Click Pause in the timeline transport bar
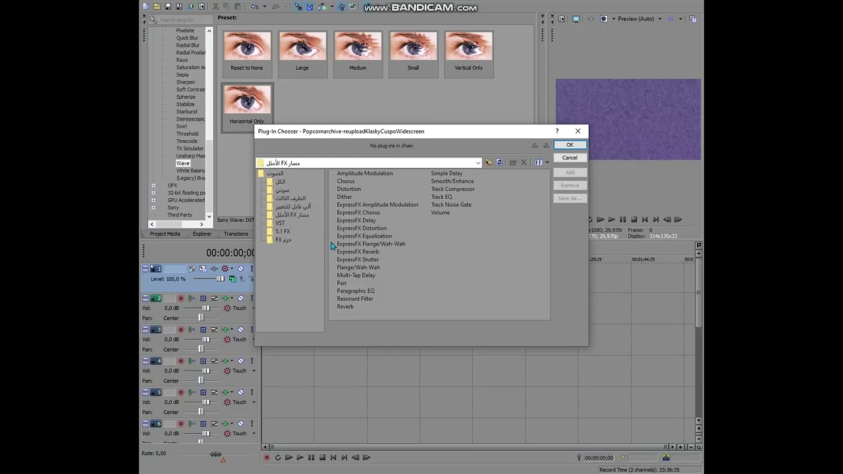This screenshot has height=474, width=843. coord(311,458)
